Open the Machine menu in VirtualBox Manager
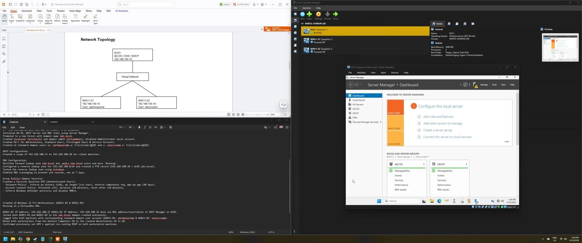 tap(306, 8)
